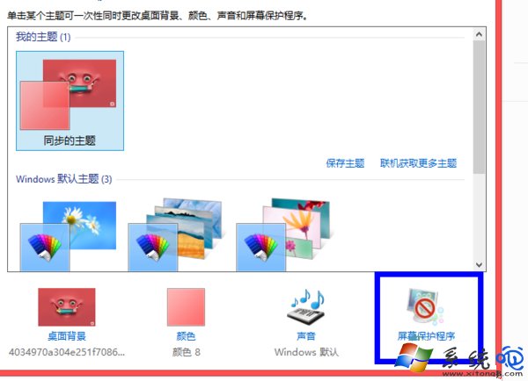Click the 桌面背景 text link
Viewport: 528px width, 381px height.
pos(67,336)
